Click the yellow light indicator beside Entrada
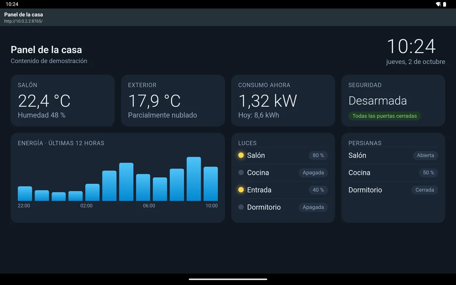 [241, 190]
